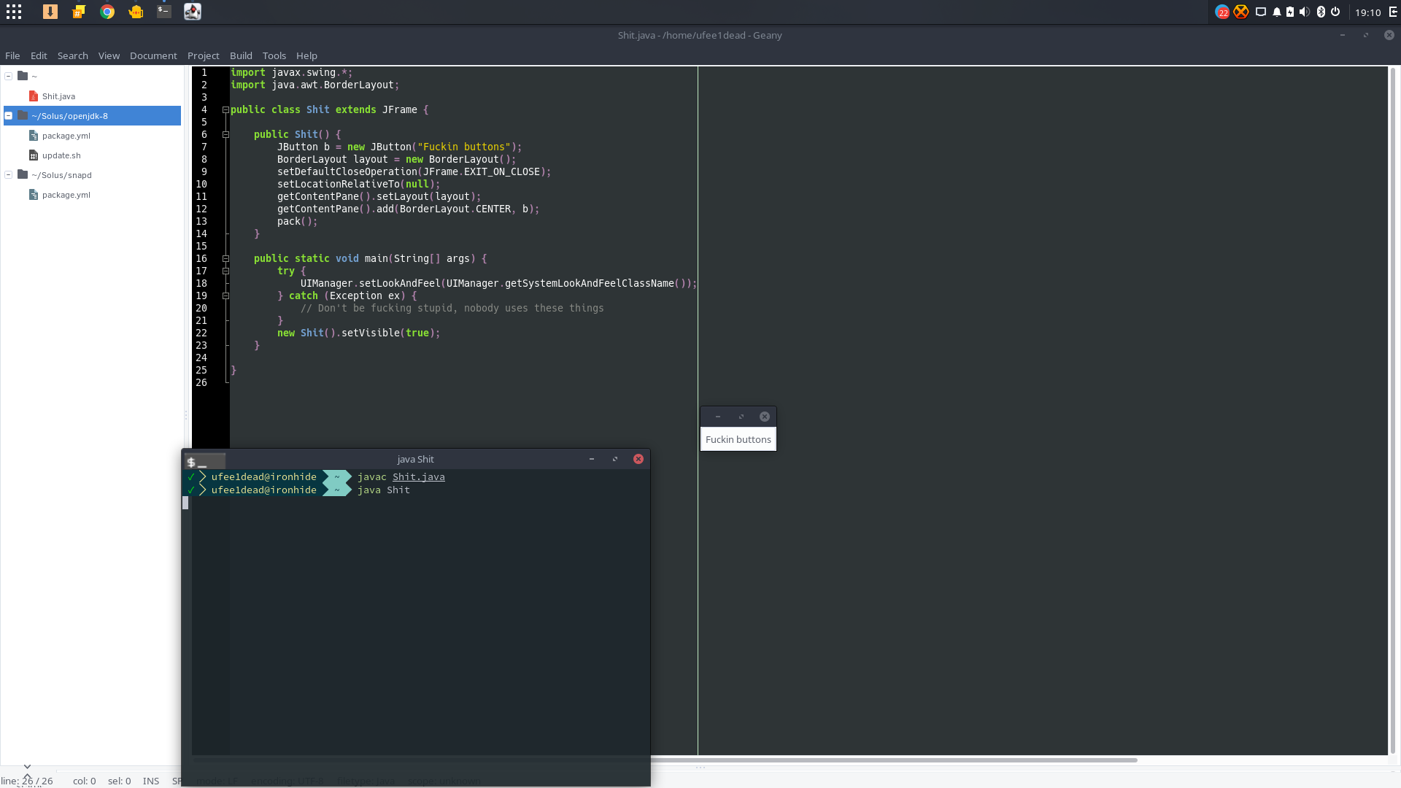The image size is (1401, 788).
Task: Open the power session menu
Action: coord(1335,12)
